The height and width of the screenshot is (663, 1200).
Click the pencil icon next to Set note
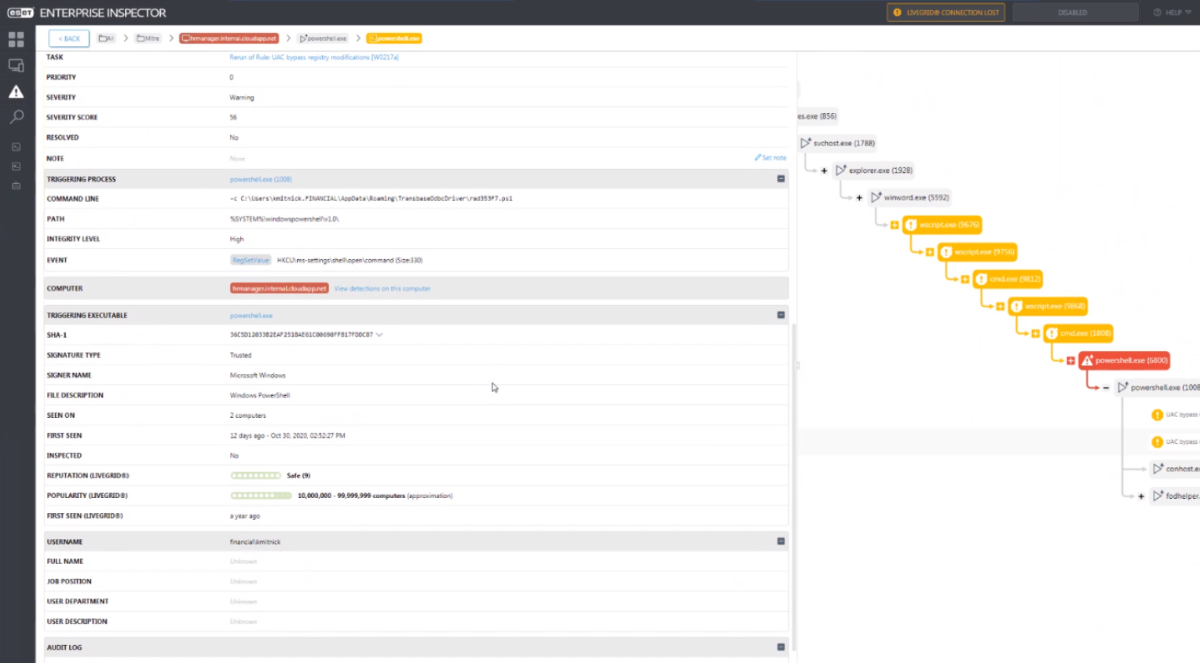(758, 158)
